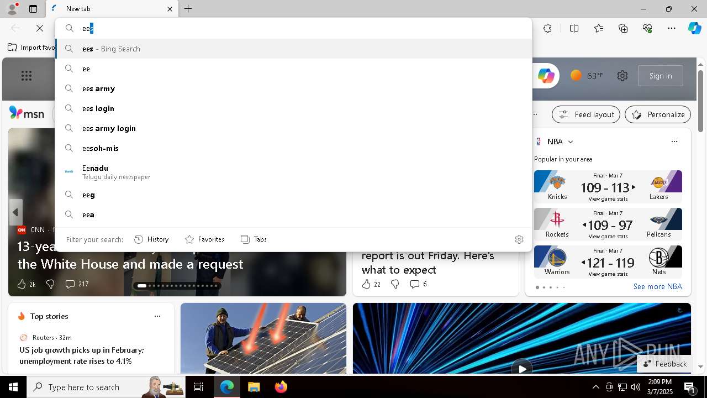
Task: Open Browser essentials icon
Action: (647, 28)
